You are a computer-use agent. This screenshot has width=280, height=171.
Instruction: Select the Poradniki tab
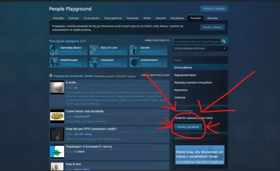[x=196, y=18]
